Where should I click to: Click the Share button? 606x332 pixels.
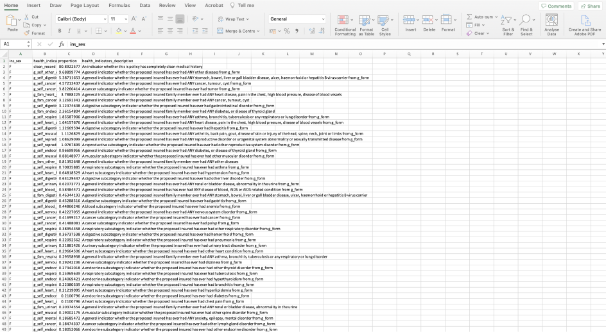point(591,6)
